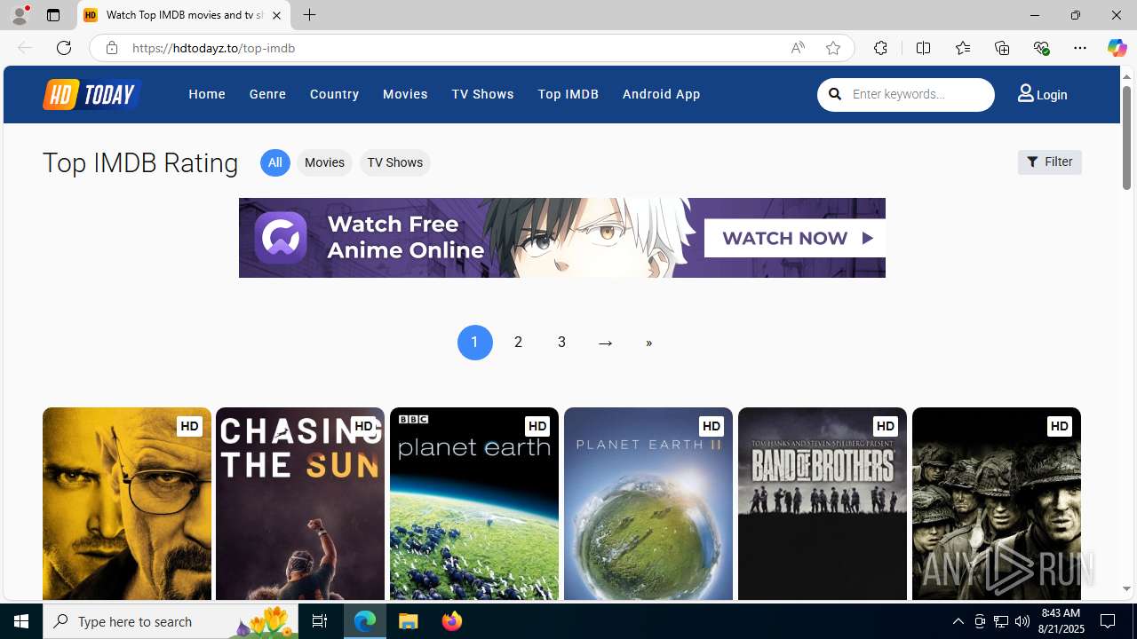Click the Login link
The height and width of the screenshot is (639, 1137).
[1052, 95]
